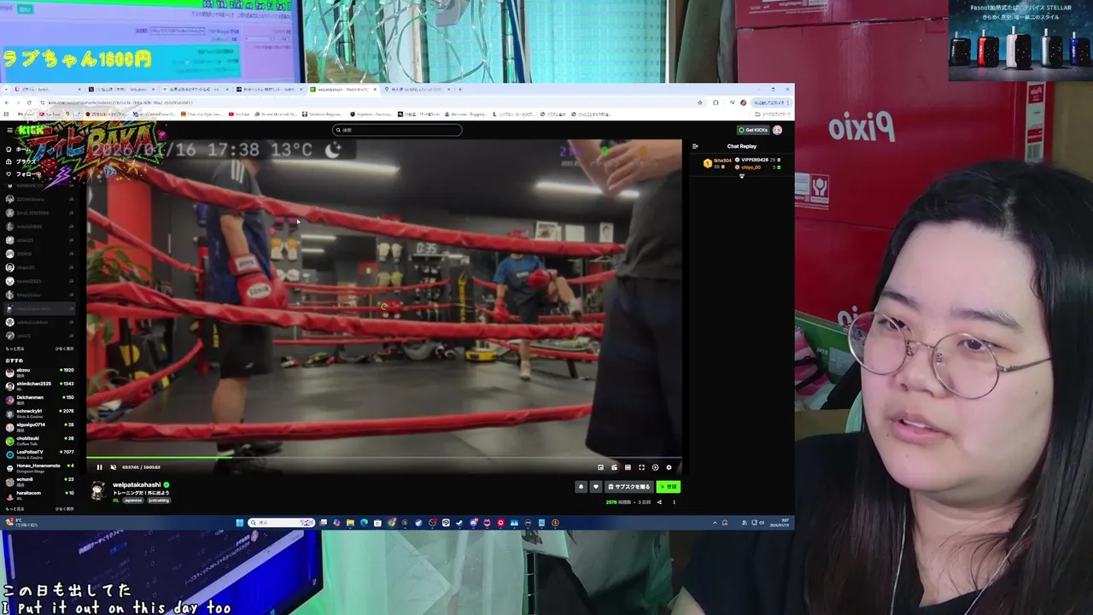This screenshot has height=615, width=1093.
Task: Click the clip icon in player controls
Action: coord(614,467)
